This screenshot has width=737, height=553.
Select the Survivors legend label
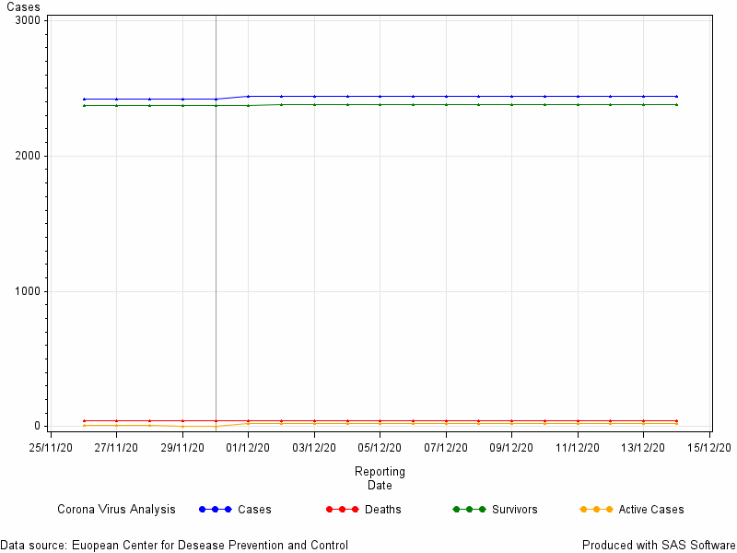click(514, 510)
